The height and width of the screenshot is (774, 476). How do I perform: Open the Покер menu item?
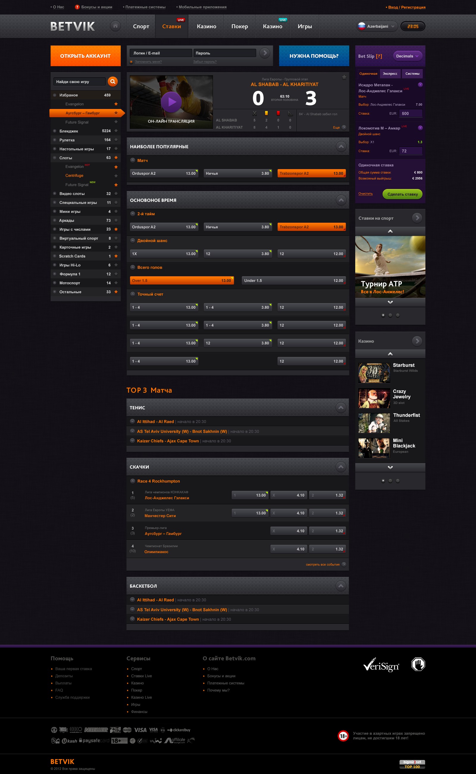(x=239, y=26)
